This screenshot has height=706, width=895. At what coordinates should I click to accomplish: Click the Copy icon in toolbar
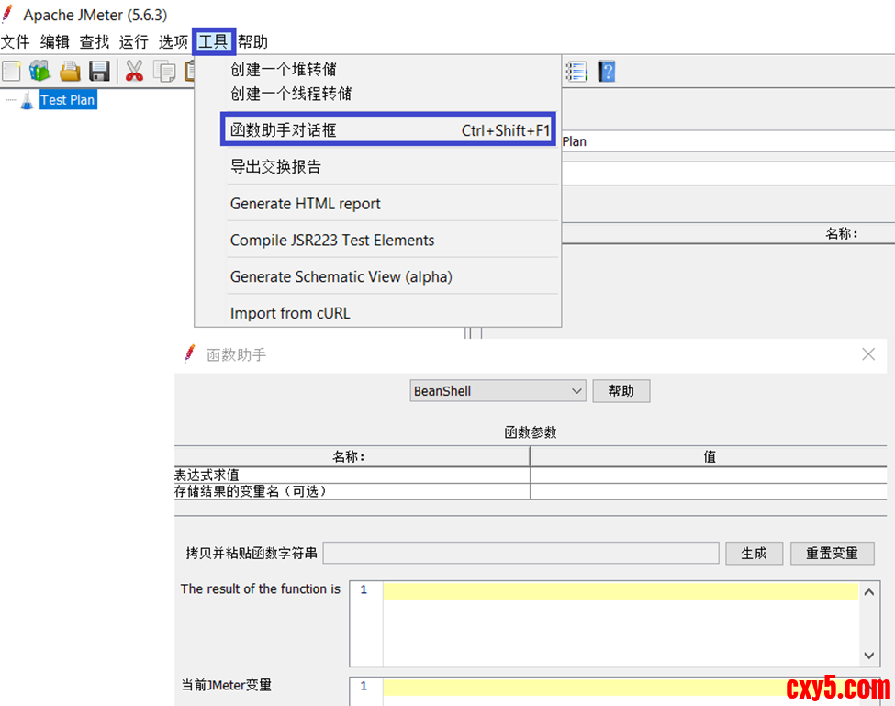[164, 72]
